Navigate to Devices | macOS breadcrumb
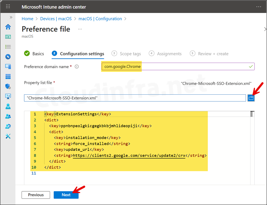The width and height of the screenshot is (267, 205). pyautogui.click(x=56, y=19)
